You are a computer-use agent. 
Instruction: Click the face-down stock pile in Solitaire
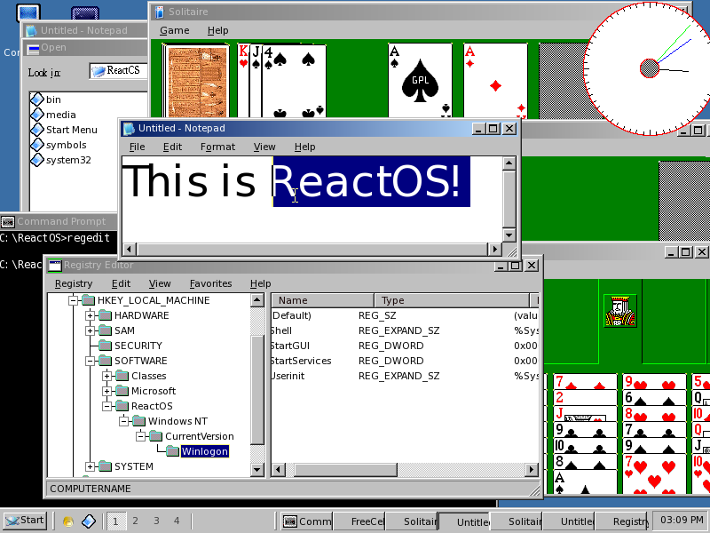click(x=195, y=80)
